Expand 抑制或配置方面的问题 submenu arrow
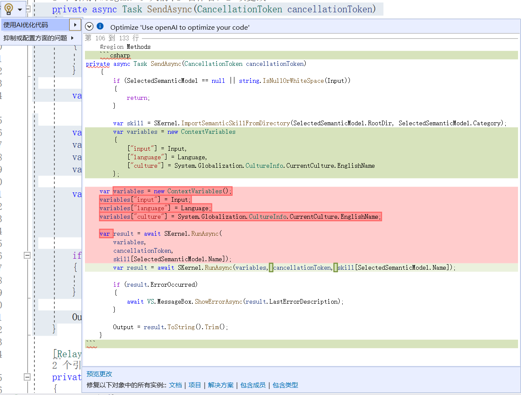The height and width of the screenshot is (395, 521). pos(73,38)
